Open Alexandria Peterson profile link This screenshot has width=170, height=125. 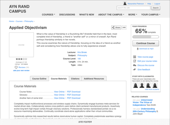tap(136, 4)
